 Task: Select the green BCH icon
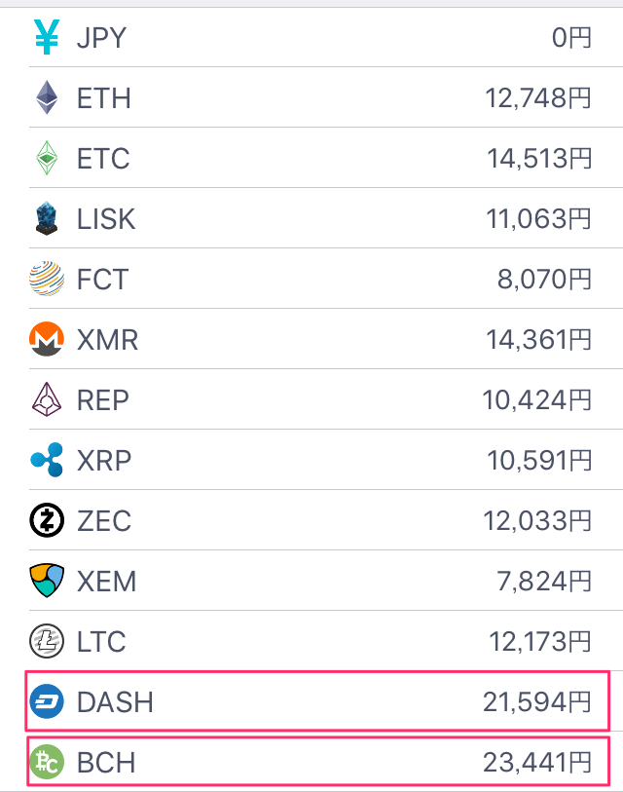click(x=47, y=762)
